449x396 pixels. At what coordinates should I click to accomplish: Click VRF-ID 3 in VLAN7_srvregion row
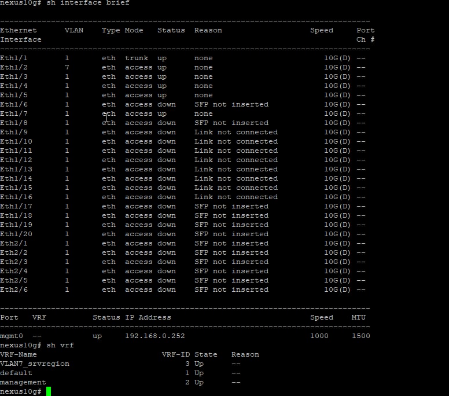187,364
